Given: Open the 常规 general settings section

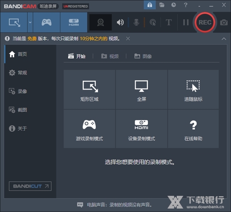Looking at the screenshot, I should point(30,73).
